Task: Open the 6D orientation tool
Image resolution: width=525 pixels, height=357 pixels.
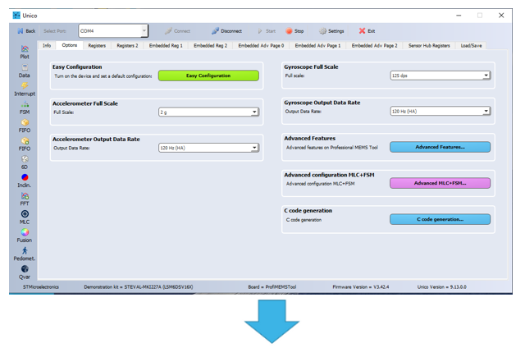Action: pos(25,162)
